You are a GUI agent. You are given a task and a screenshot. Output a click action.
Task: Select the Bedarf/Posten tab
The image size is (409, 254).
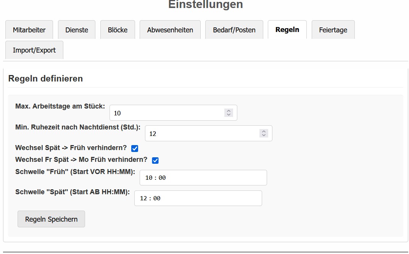[x=234, y=30]
